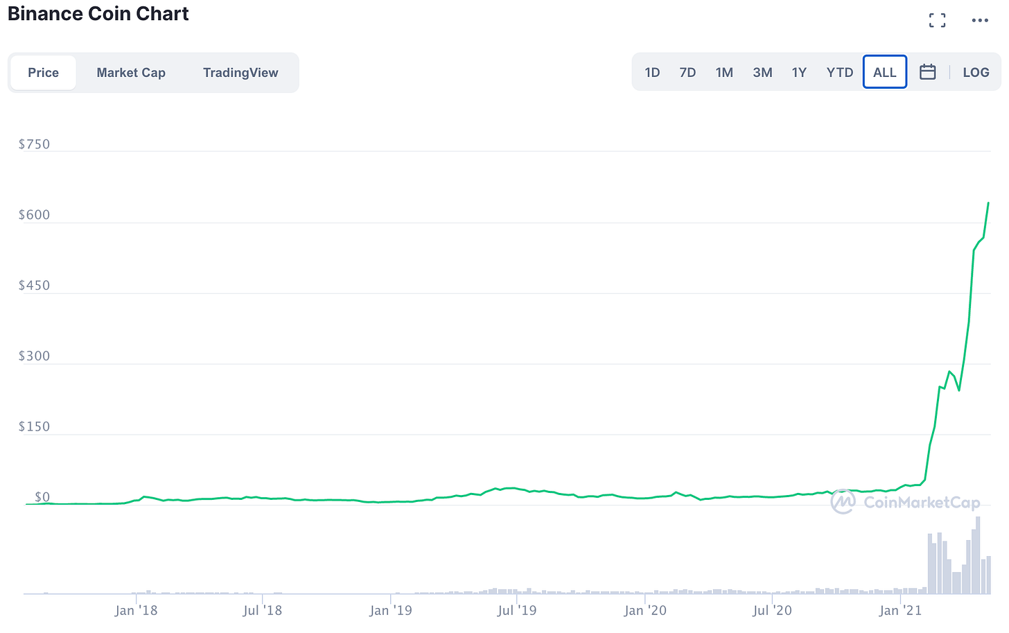Open the calendar date range picker
This screenshot has width=1009, height=633.
[928, 72]
